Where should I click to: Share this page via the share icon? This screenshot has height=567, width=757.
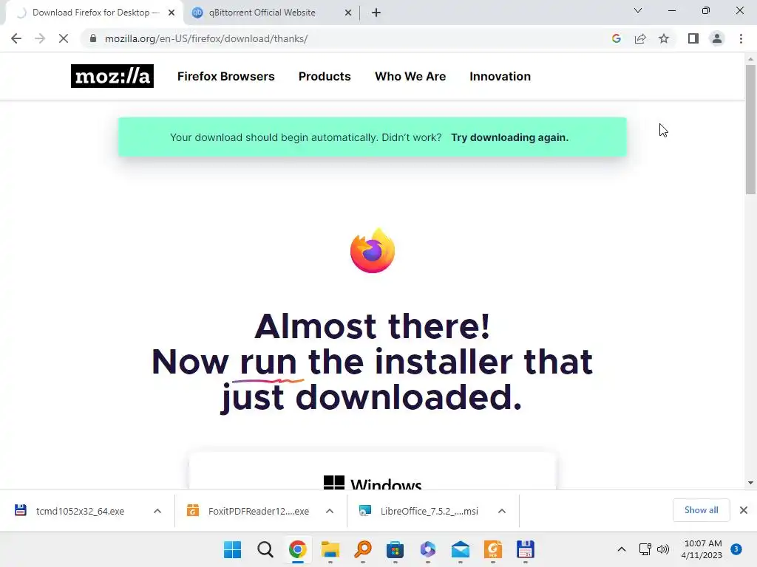coord(640,38)
